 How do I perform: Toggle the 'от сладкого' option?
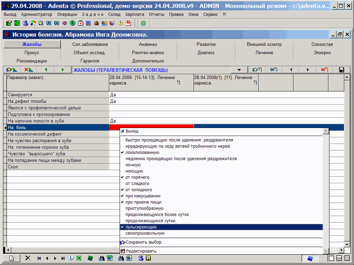tap(137, 184)
